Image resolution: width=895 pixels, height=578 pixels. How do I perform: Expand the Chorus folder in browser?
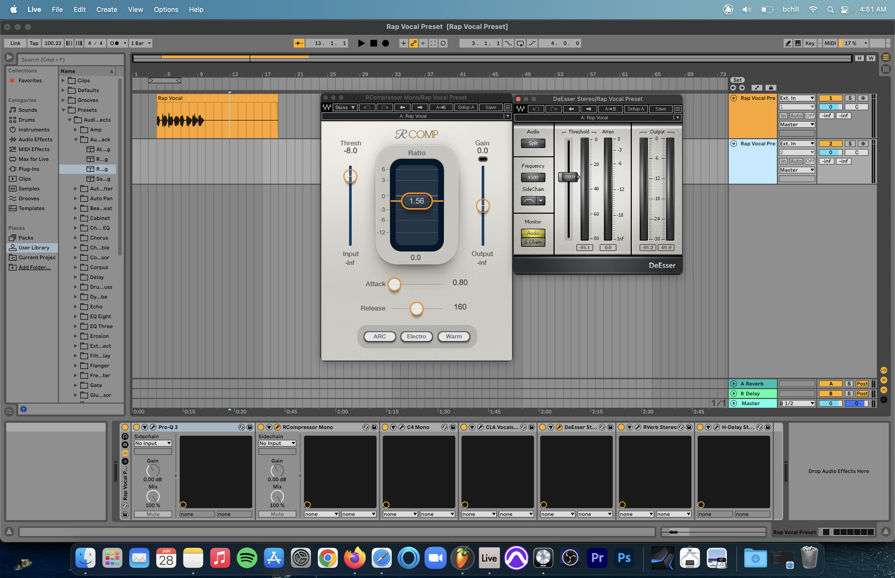(x=75, y=238)
